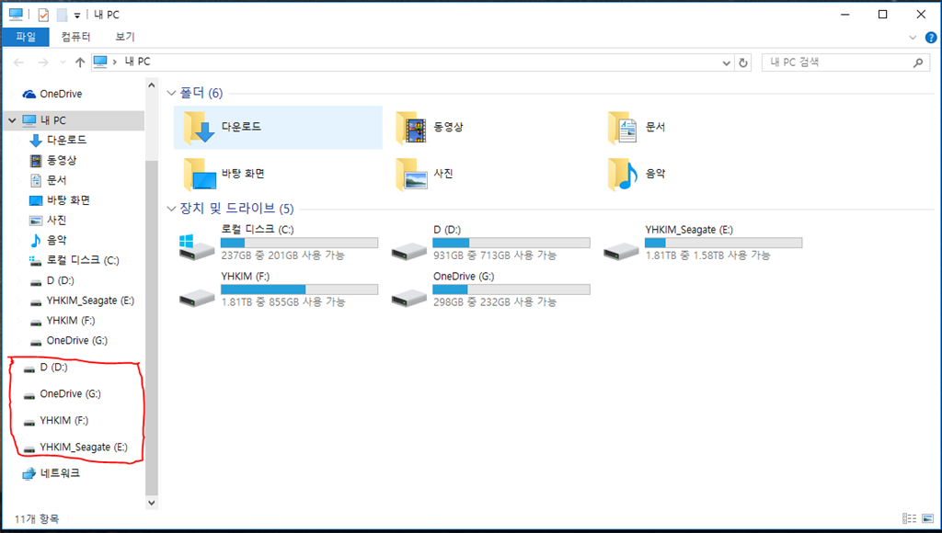Open the 바탕 화면 folder tile
This screenshot has width=942, height=533.
(x=224, y=174)
